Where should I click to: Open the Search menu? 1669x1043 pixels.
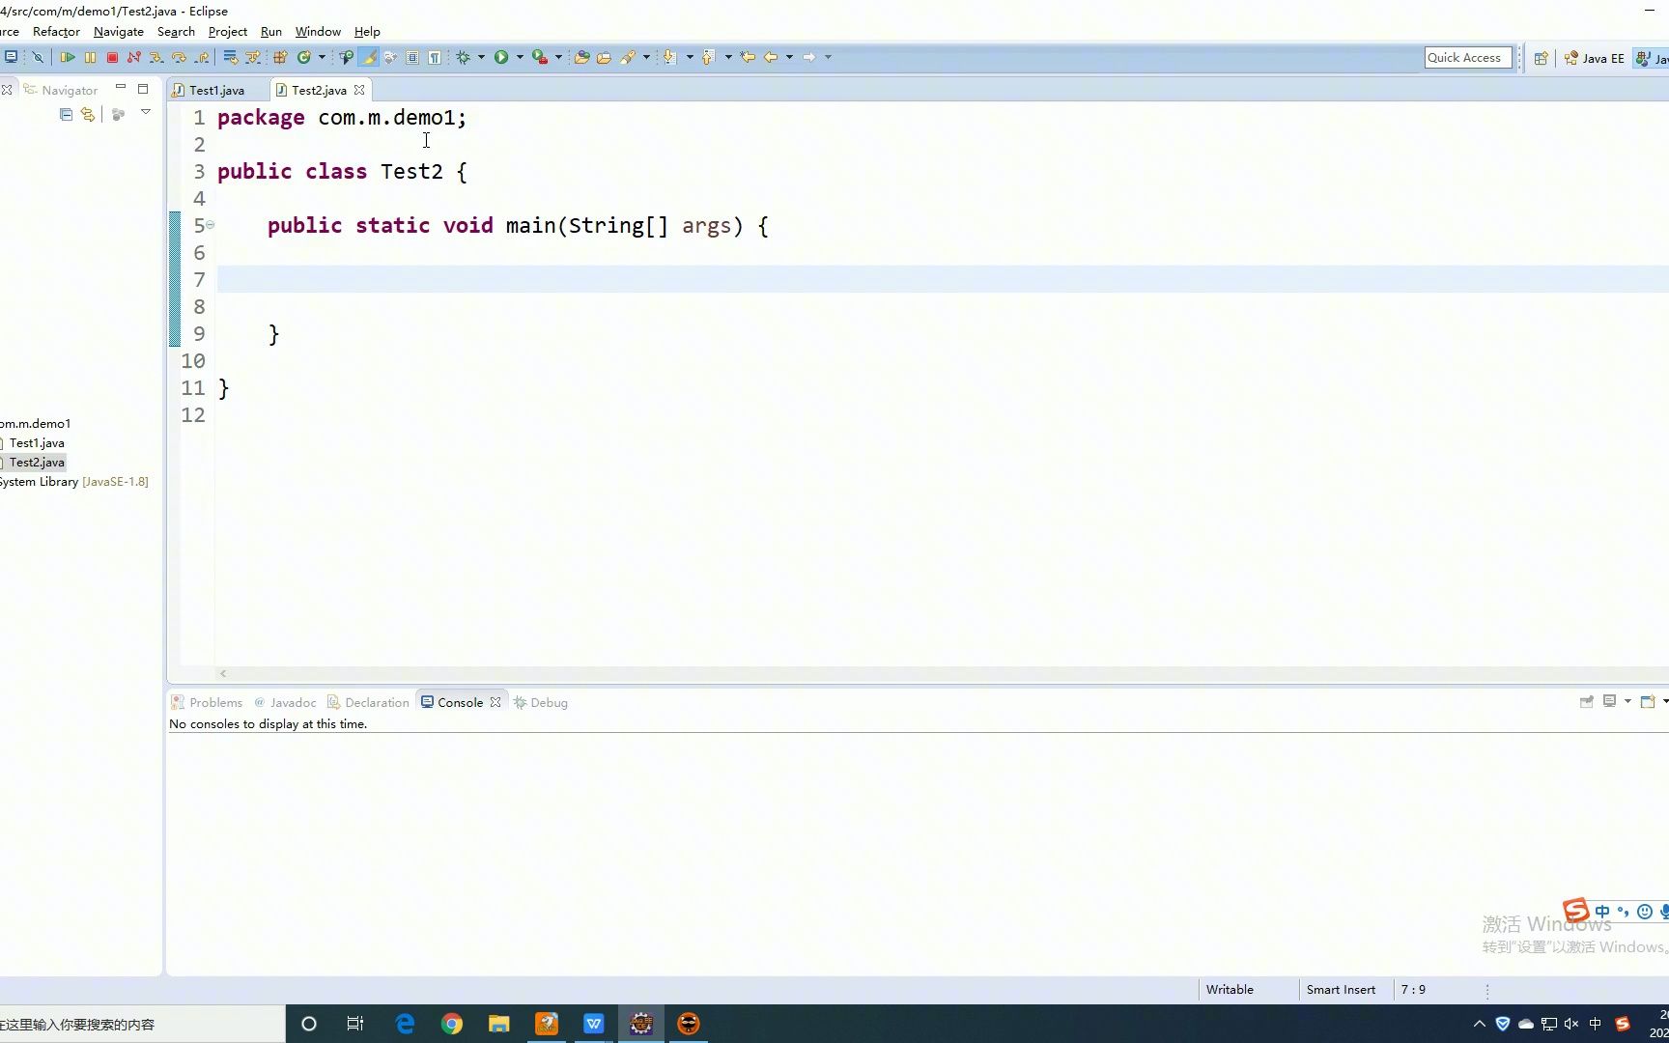coord(176,32)
